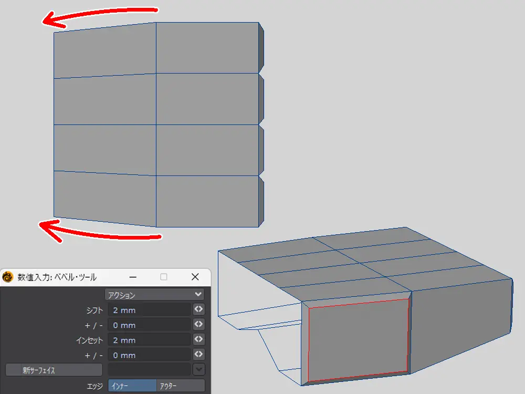Click the 数値入力: ベベル・ツール title bar text
Viewport: 525px width, 394px height.
click(x=57, y=277)
